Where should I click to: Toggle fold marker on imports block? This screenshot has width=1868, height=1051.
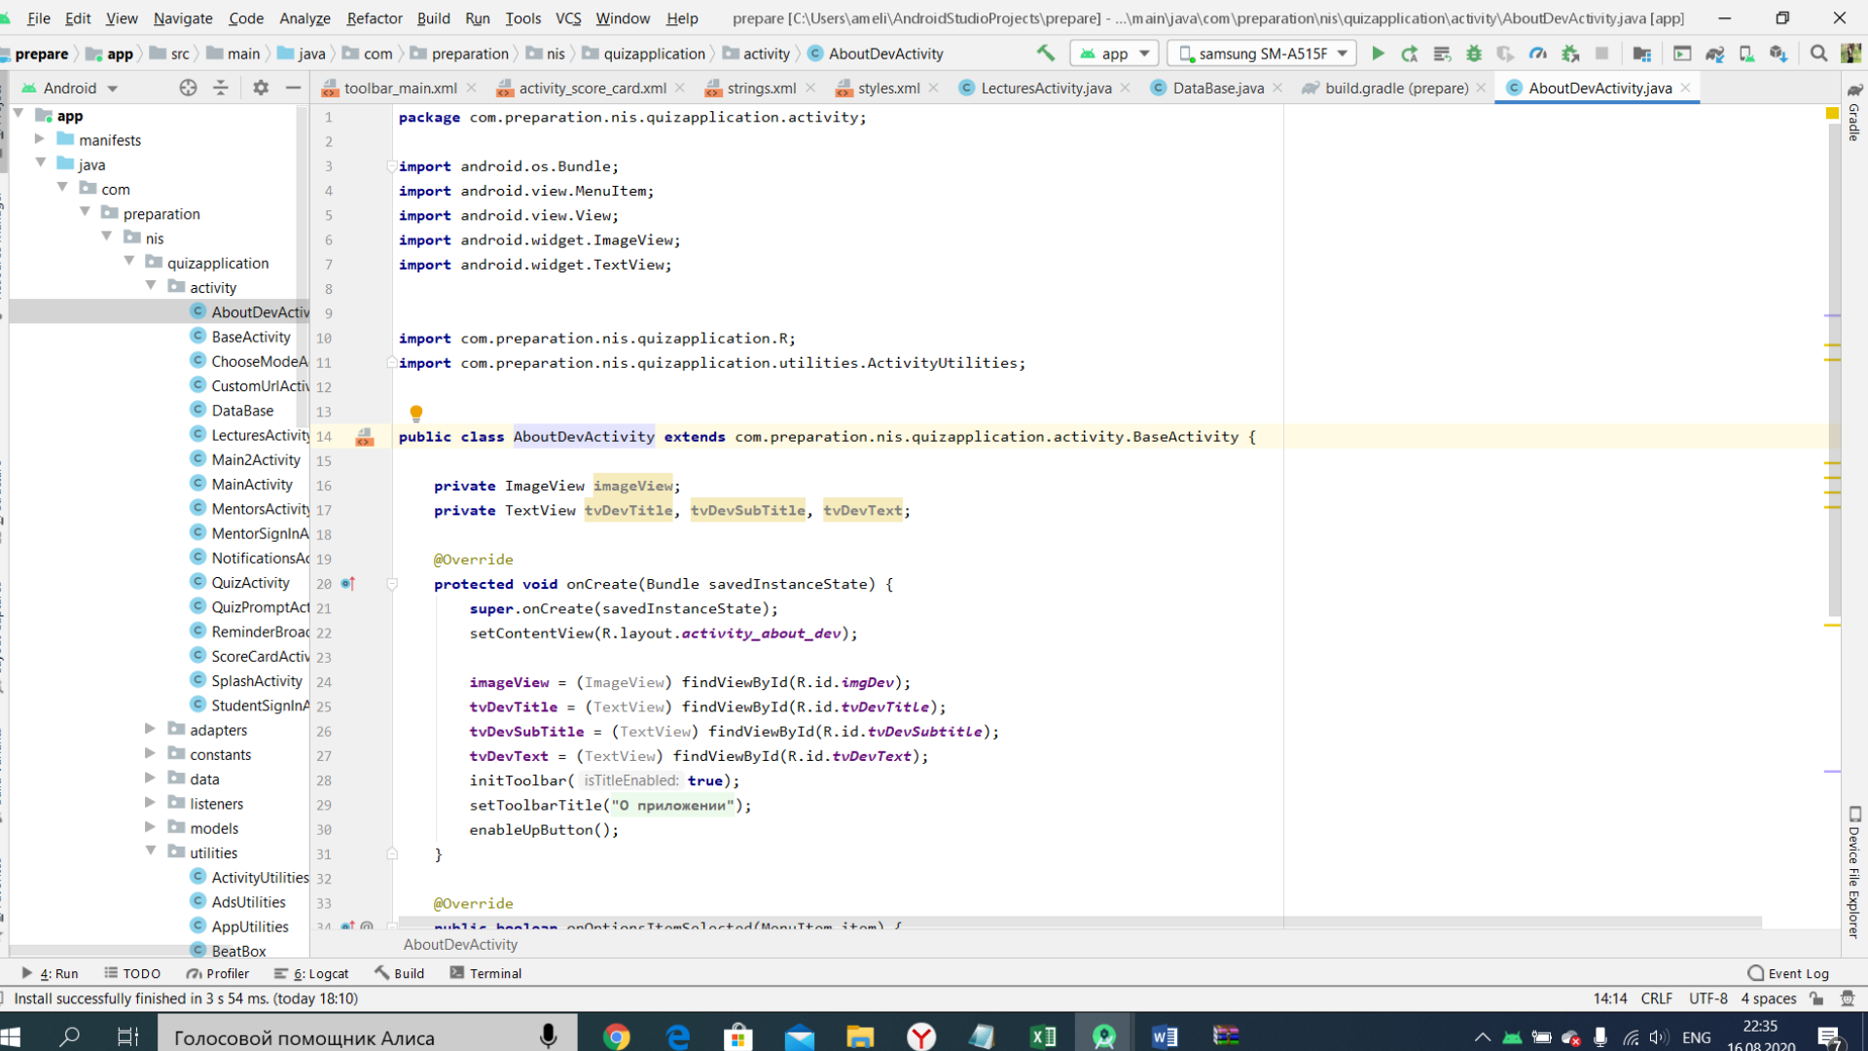pos(391,166)
